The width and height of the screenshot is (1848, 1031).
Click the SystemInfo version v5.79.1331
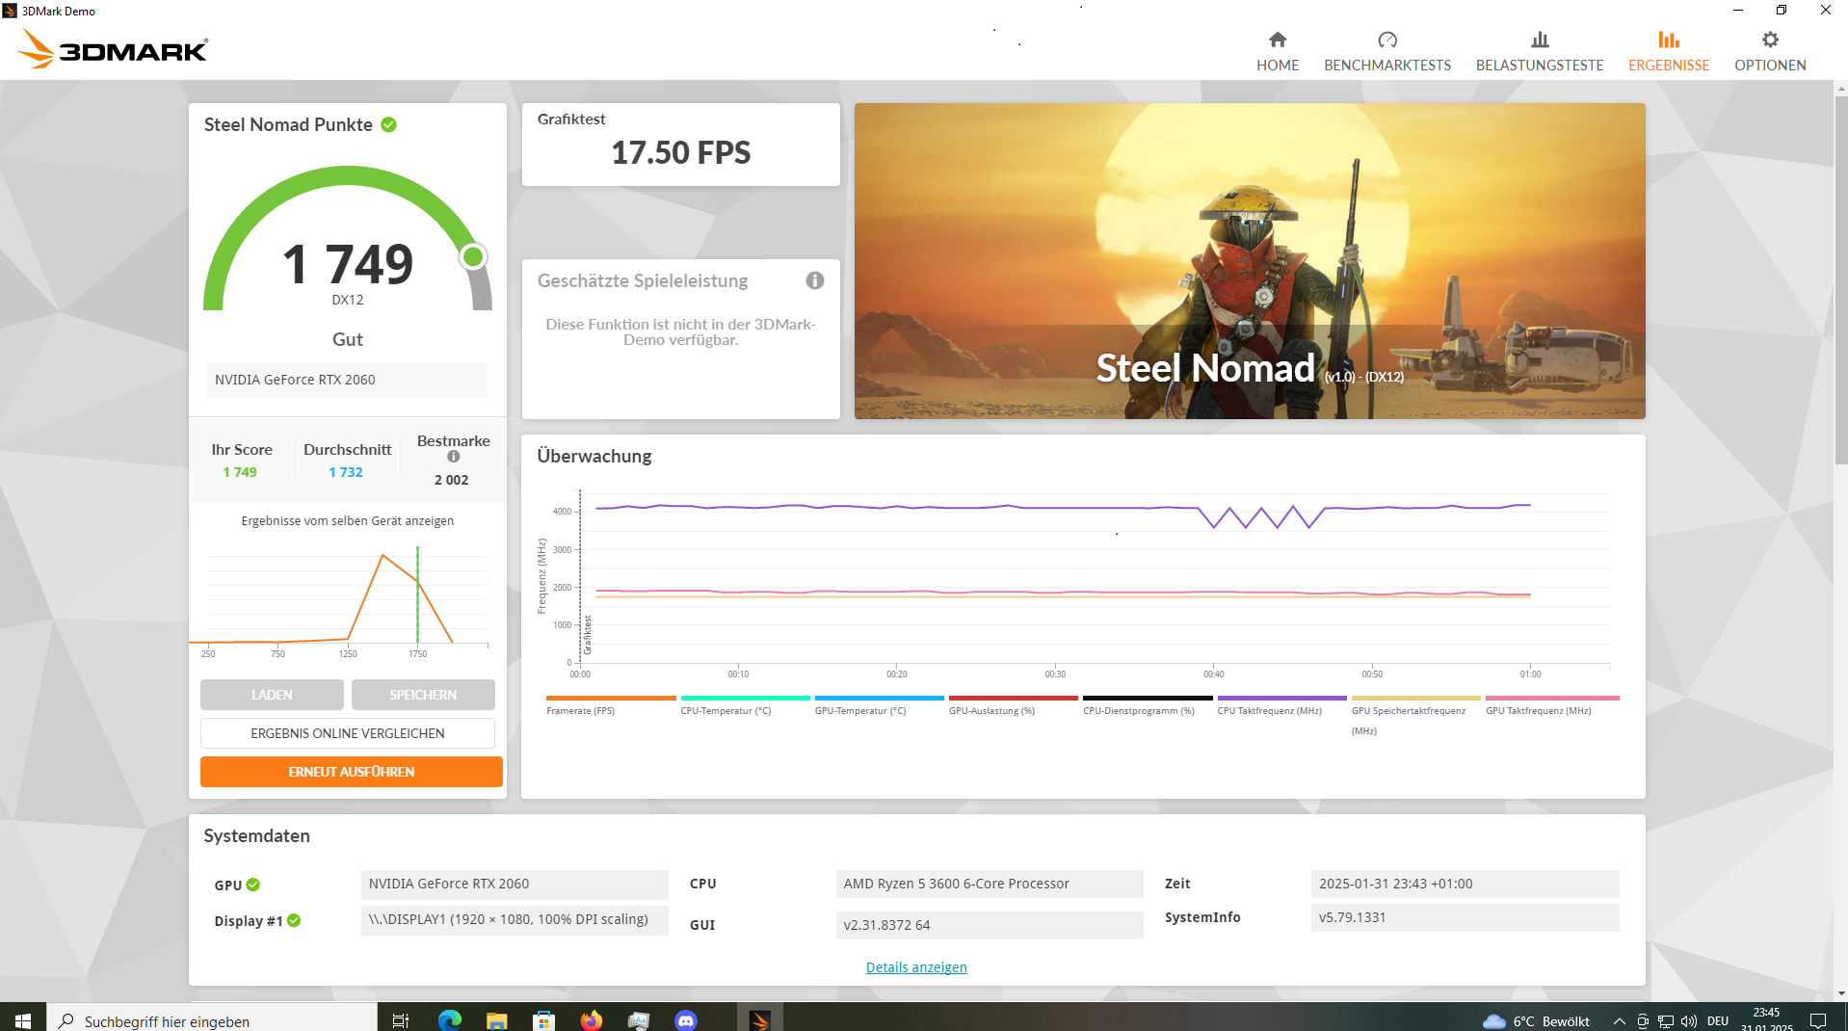(x=1465, y=917)
